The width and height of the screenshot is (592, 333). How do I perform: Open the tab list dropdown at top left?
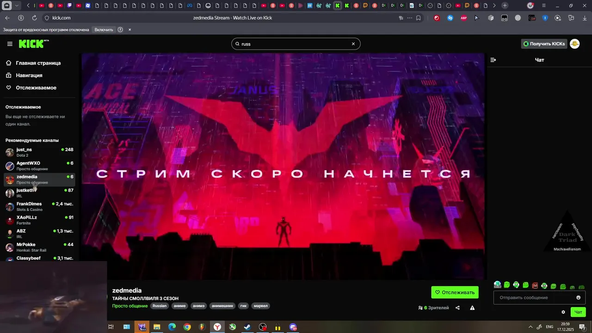(17, 6)
